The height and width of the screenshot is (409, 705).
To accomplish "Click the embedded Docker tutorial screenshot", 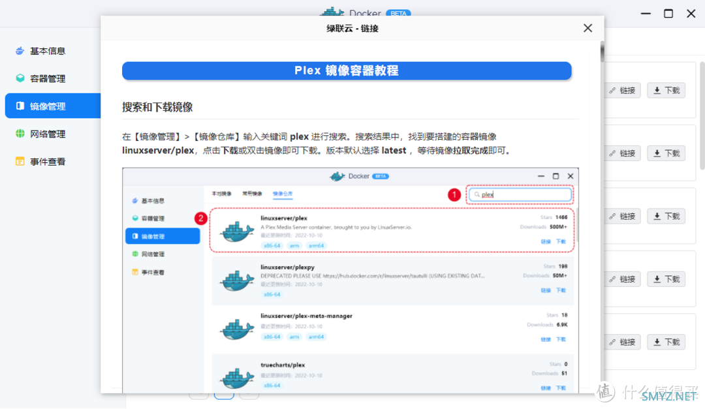I will (x=351, y=280).
